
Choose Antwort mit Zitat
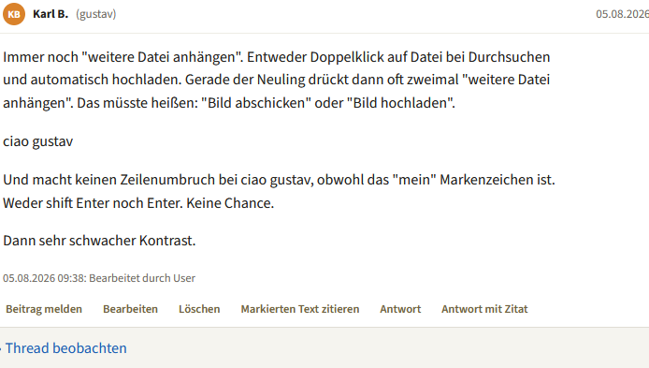[x=484, y=309]
